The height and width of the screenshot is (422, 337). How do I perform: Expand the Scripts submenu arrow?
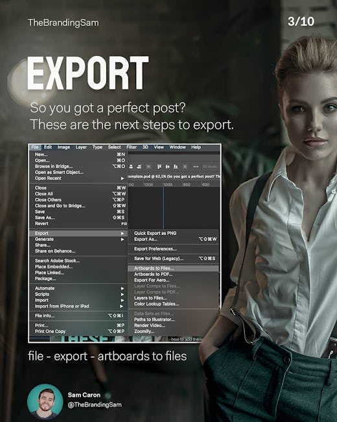[x=122, y=294]
